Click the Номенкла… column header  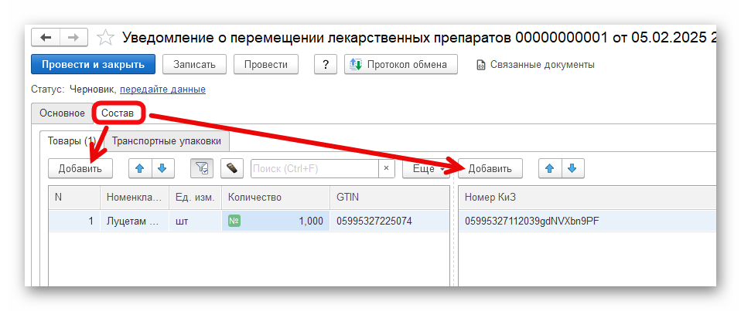click(135, 198)
